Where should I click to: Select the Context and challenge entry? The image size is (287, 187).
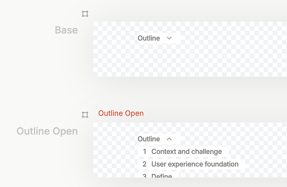click(x=186, y=152)
